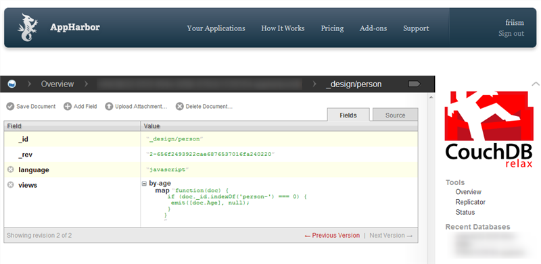Collapse the sidebar using the top chevron
Viewport: 541px width, 264px height.
(x=536, y=84)
